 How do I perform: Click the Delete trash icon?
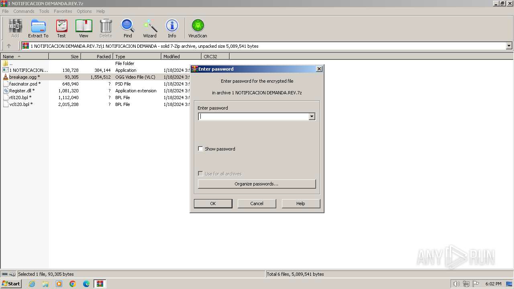(x=106, y=28)
